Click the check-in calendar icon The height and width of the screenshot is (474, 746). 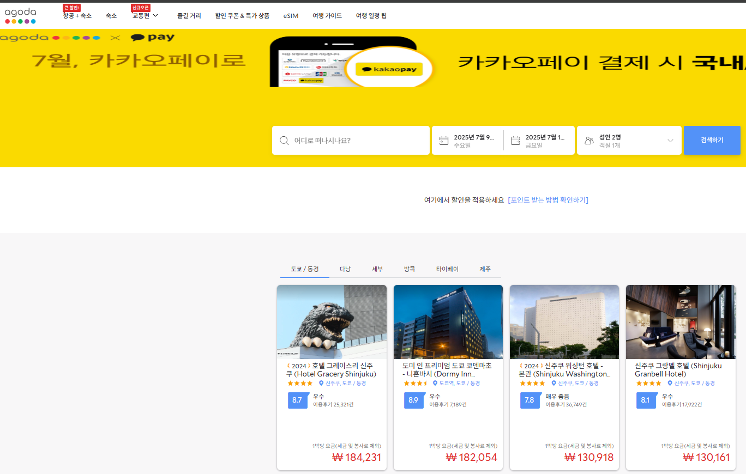point(444,141)
